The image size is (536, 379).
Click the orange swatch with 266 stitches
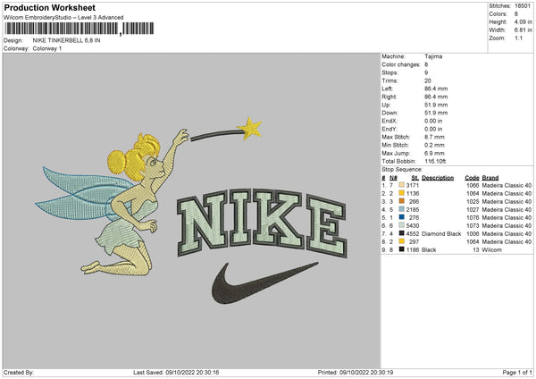401,201
